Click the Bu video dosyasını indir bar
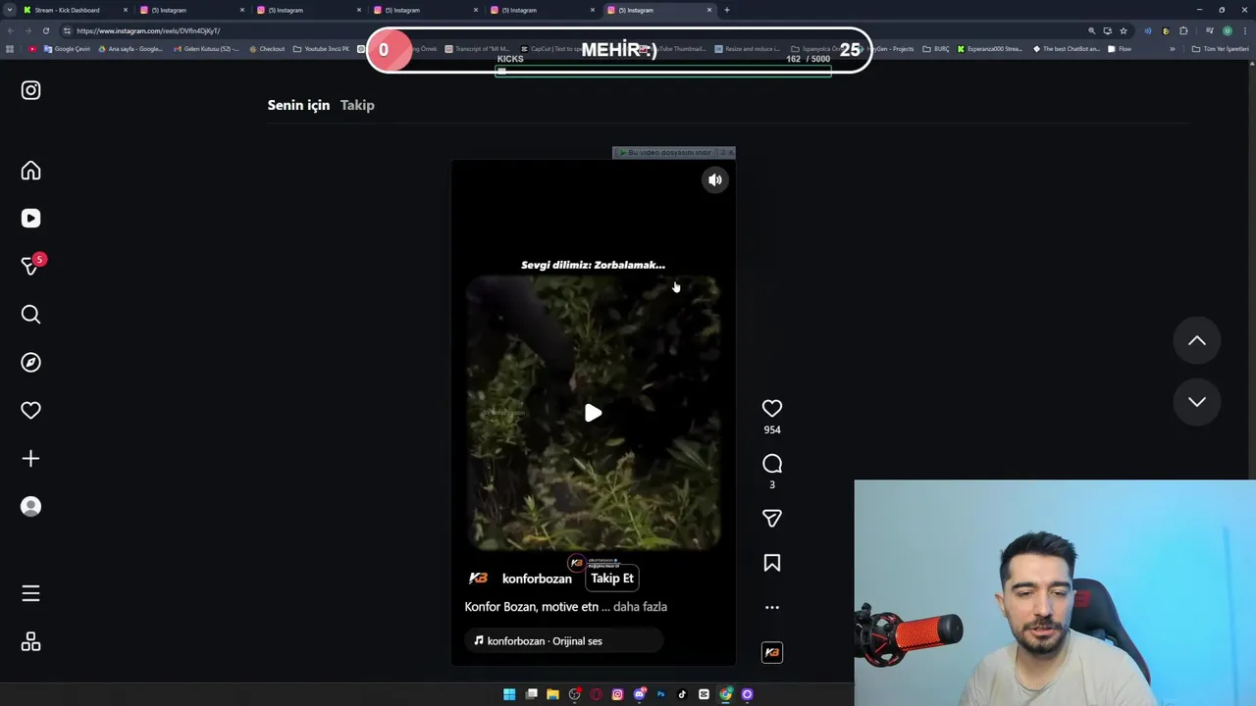This screenshot has width=1256, height=706. coord(674,153)
